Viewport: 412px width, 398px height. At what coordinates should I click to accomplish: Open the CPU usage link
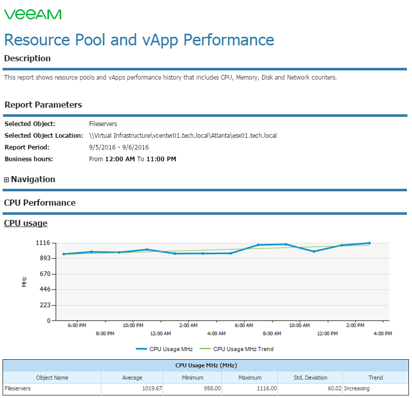25,223
